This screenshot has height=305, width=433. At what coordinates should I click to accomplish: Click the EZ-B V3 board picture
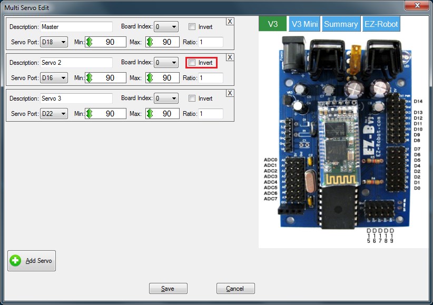click(344, 134)
